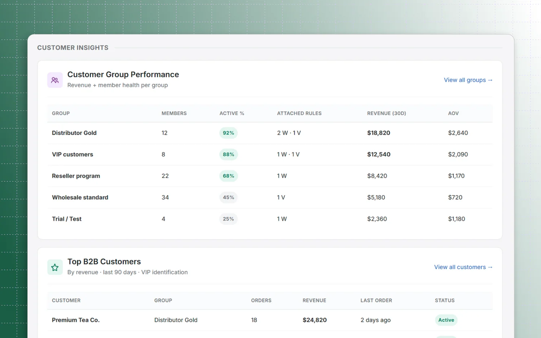The height and width of the screenshot is (338, 541).
Task: Click the $8,420 revenue value
Action: tap(377, 176)
